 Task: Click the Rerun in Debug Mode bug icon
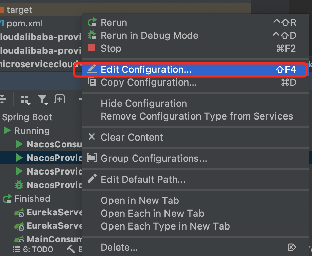[x=92, y=35]
